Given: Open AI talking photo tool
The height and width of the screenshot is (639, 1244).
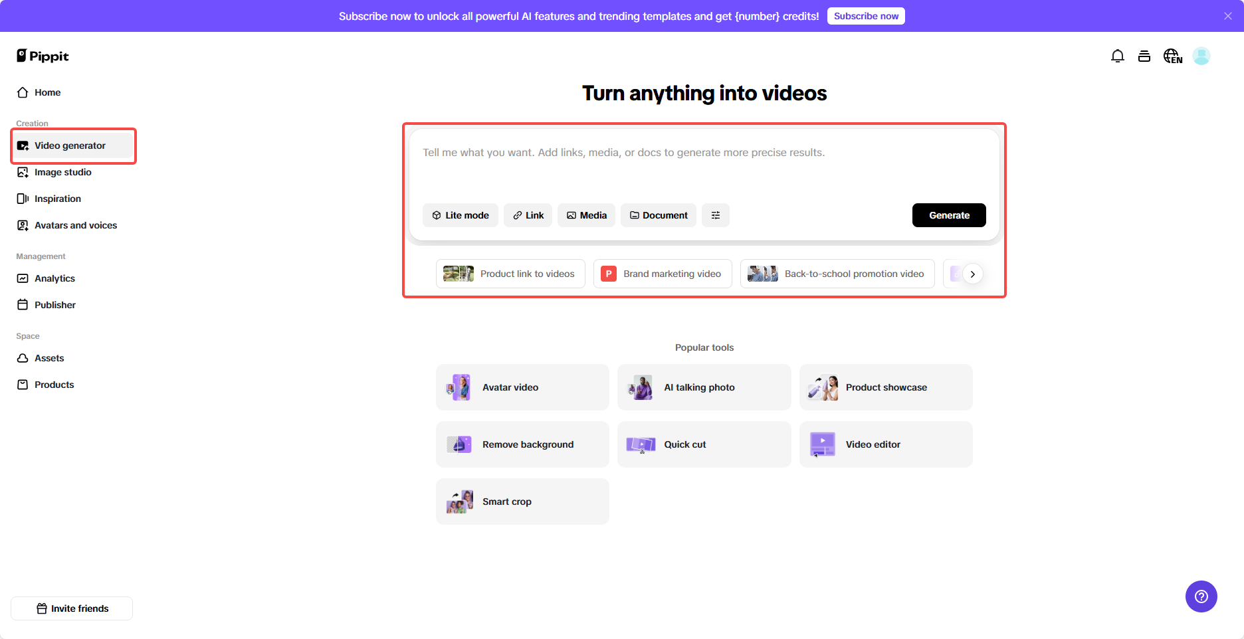Looking at the screenshot, I should [x=704, y=387].
